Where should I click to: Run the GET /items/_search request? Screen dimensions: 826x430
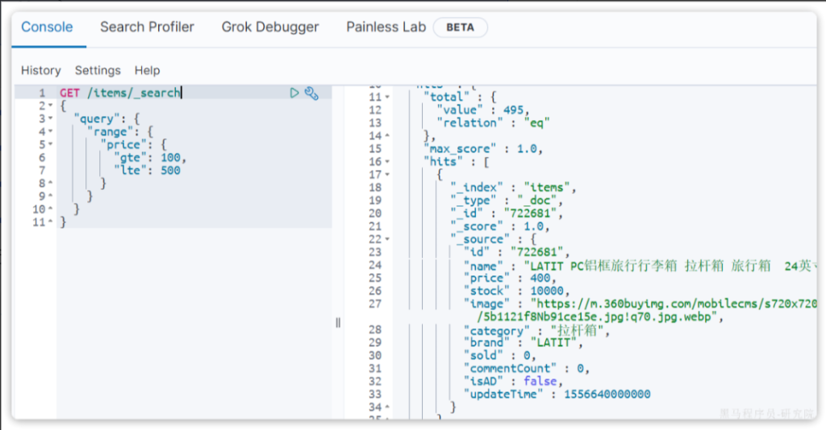click(294, 93)
